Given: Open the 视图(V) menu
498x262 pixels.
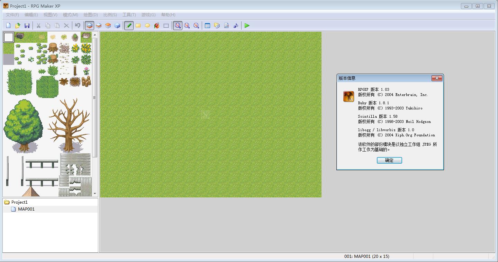Looking at the screenshot, I should [x=51, y=15].
